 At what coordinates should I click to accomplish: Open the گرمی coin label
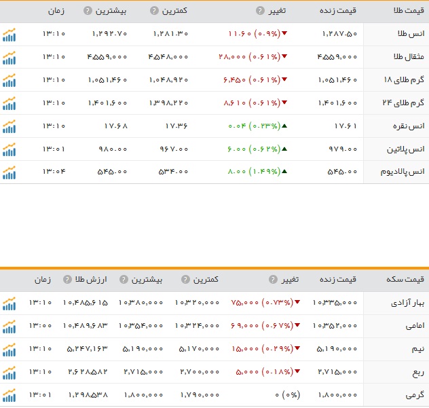click(415, 395)
